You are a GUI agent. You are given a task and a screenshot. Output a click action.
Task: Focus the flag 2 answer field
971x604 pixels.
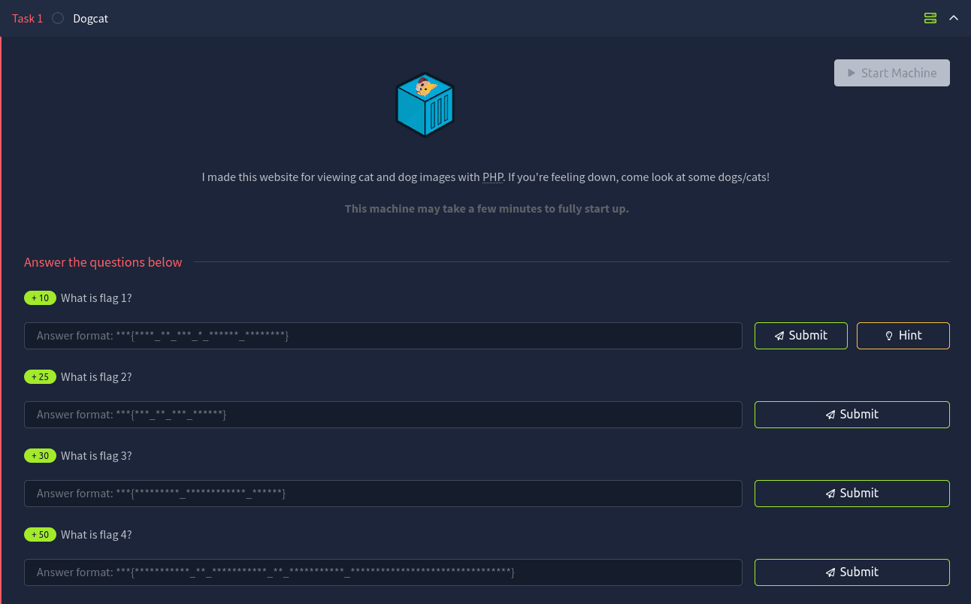383,415
